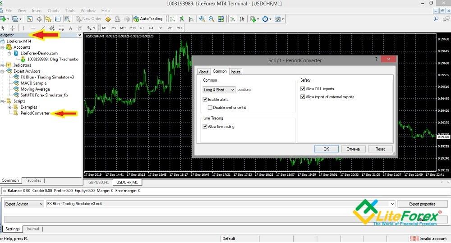Uncheck the Enable alerts checkbox
This screenshot has height=243, width=451.
click(x=206, y=99)
